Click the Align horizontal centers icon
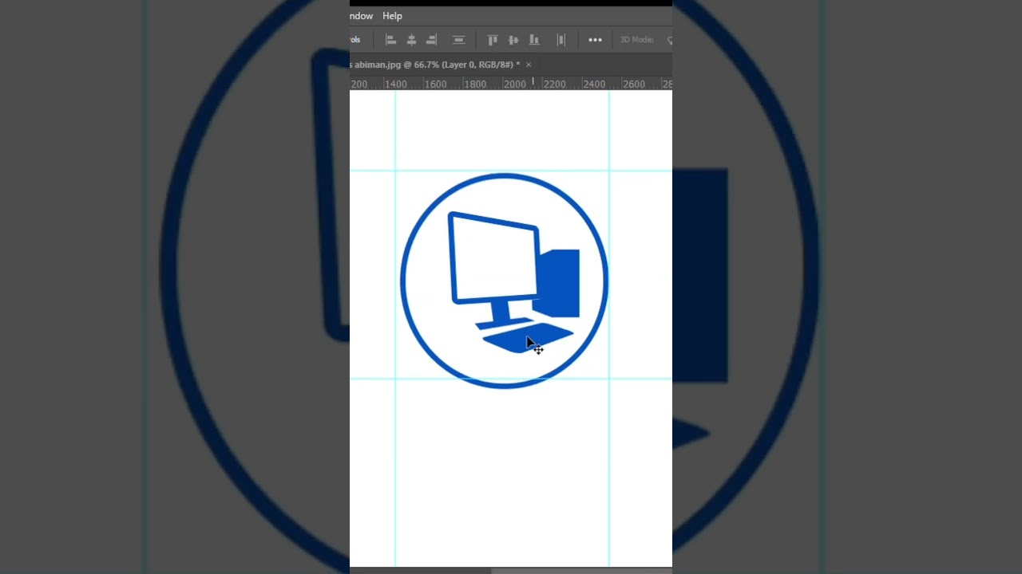Viewport: 1022px width, 574px height. tap(411, 40)
